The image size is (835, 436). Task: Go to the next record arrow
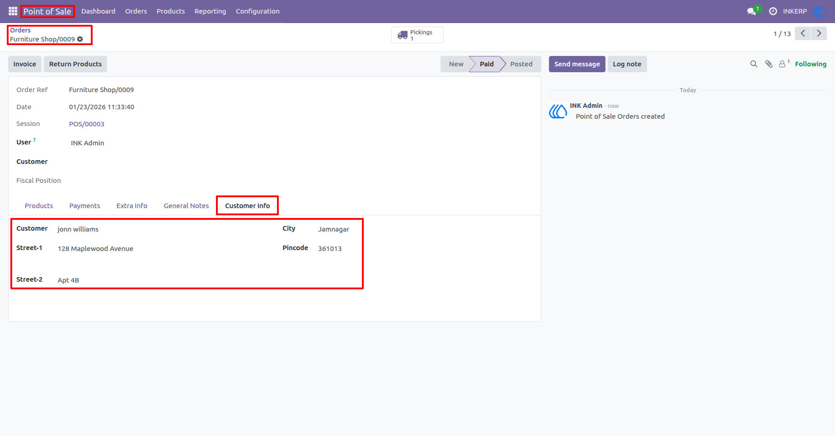(819, 33)
